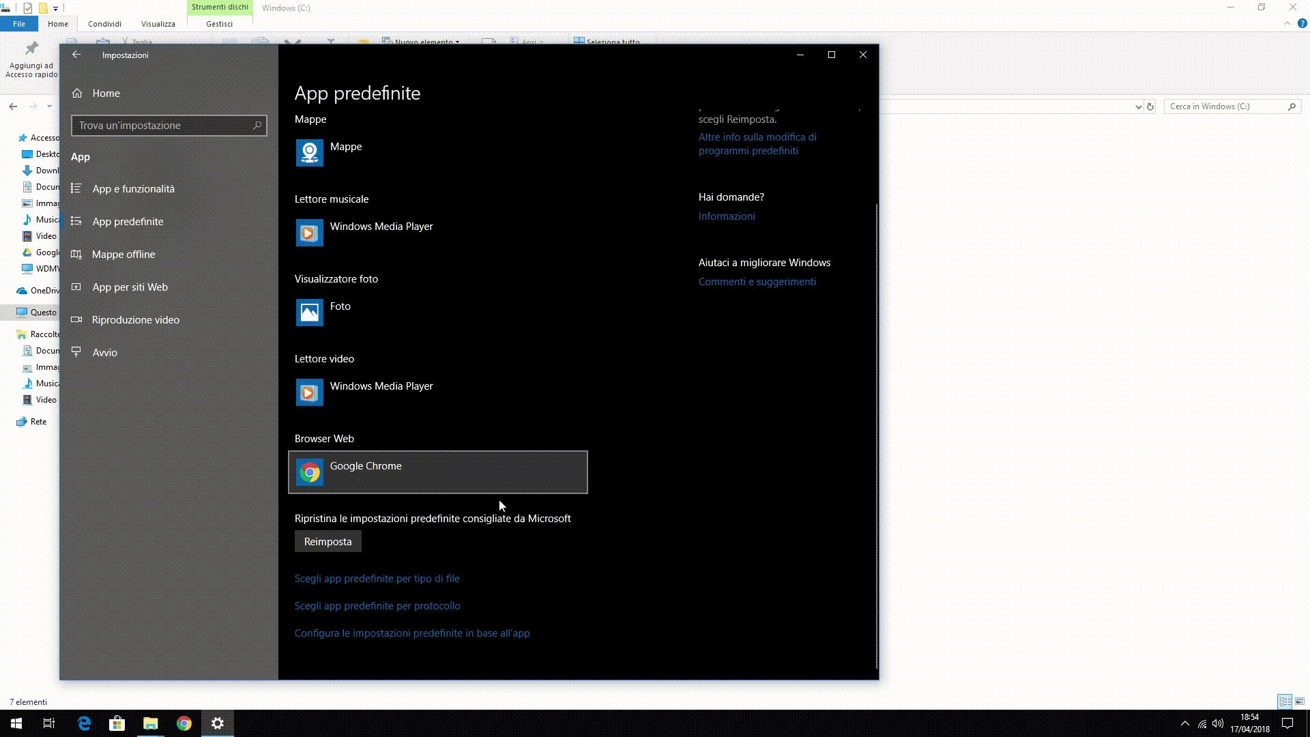The height and width of the screenshot is (737, 1310).
Task: Click the Mappe offline sidebar icon
Action: click(76, 254)
